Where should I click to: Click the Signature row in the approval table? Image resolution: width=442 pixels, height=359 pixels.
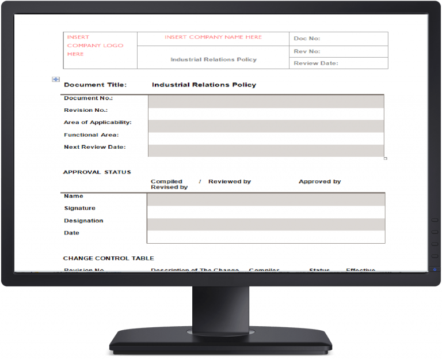click(265, 212)
